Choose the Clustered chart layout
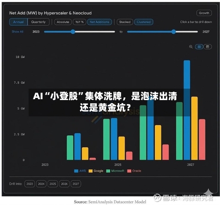The image size is (220, 205). click(143, 22)
